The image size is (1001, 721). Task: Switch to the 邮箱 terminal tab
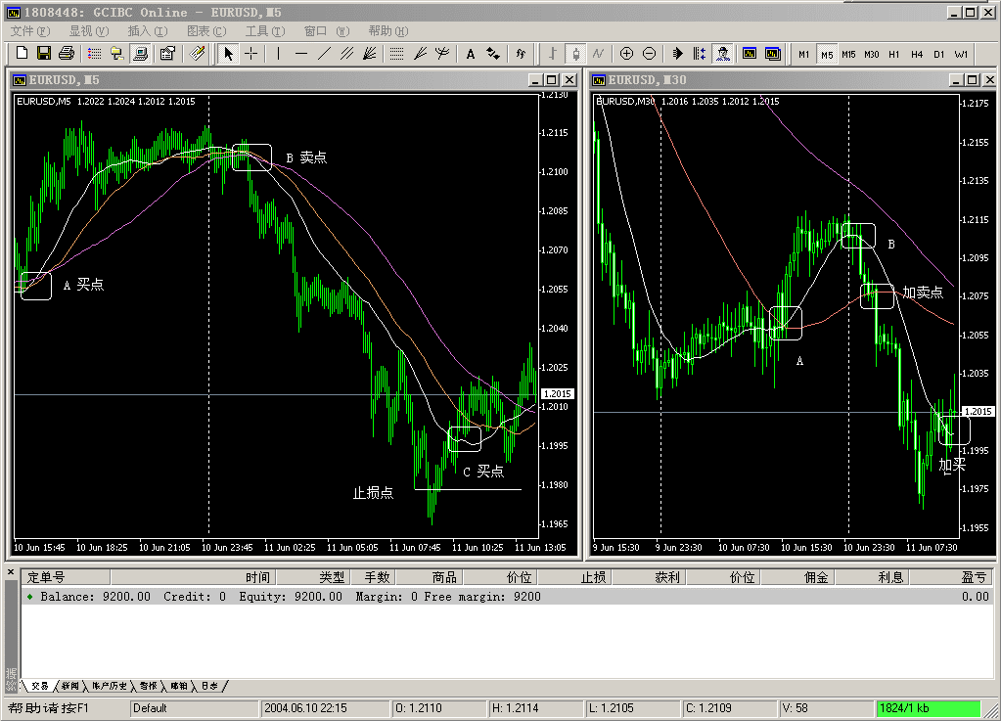[179, 686]
